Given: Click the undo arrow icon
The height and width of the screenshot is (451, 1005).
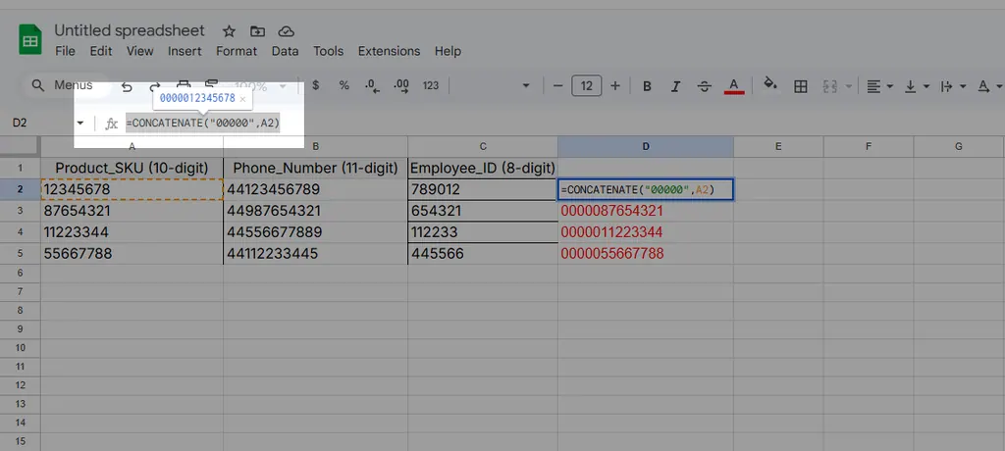Looking at the screenshot, I should 127,86.
